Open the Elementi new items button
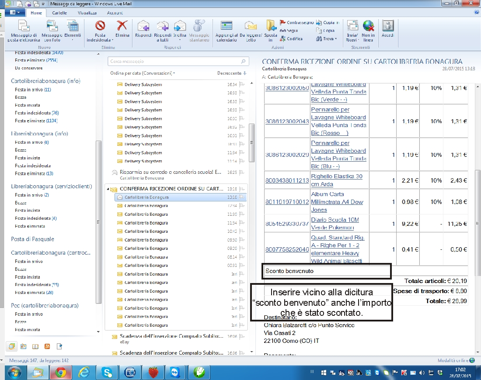Viewport: 481px width, 380px height. (x=73, y=31)
